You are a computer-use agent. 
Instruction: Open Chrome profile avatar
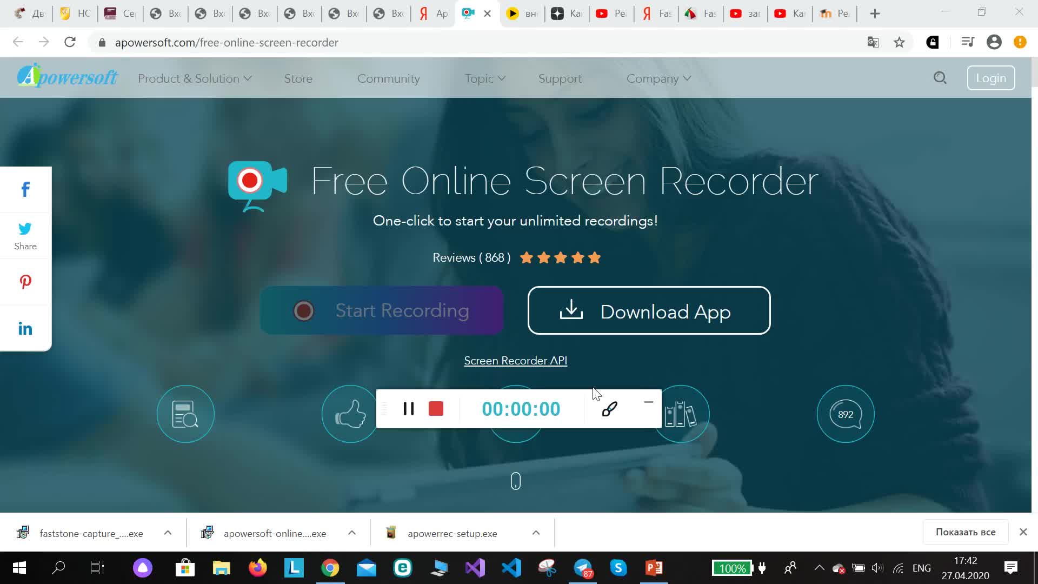[x=994, y=42]
